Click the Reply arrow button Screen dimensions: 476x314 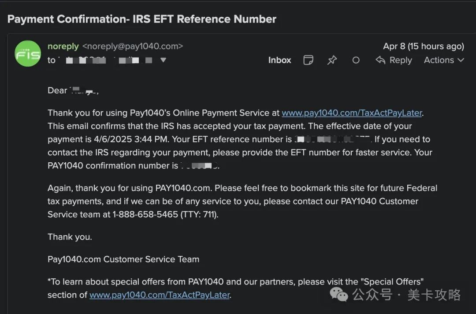(x=394, y=60)
